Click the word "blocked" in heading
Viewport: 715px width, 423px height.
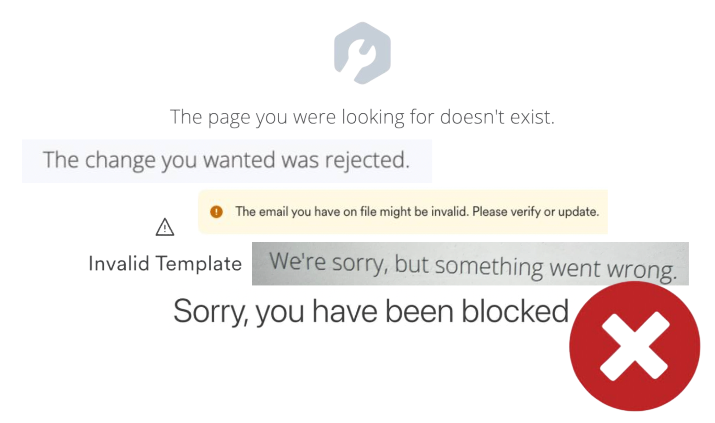pos(515,311)
